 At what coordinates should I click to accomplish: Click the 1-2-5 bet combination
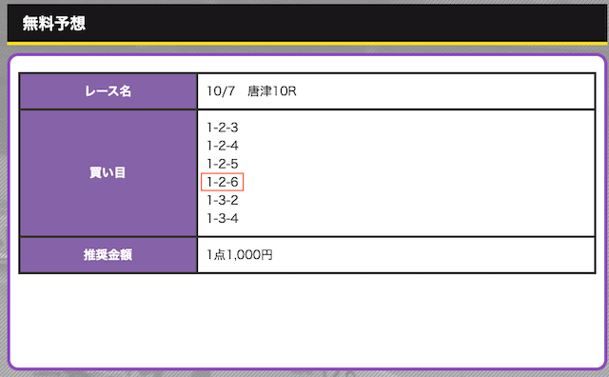pos(222,164)
